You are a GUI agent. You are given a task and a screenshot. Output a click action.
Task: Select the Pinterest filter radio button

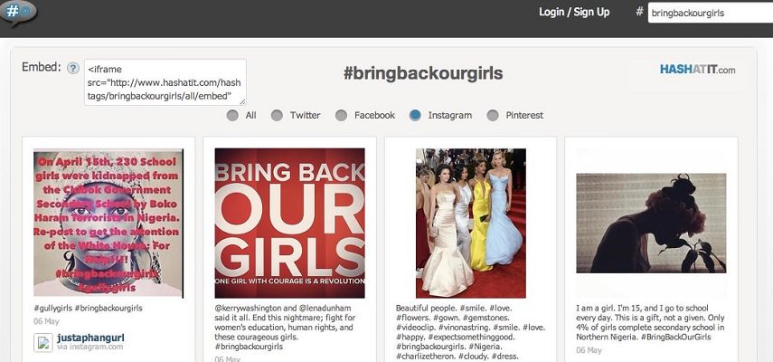click(x=493, y=116)
